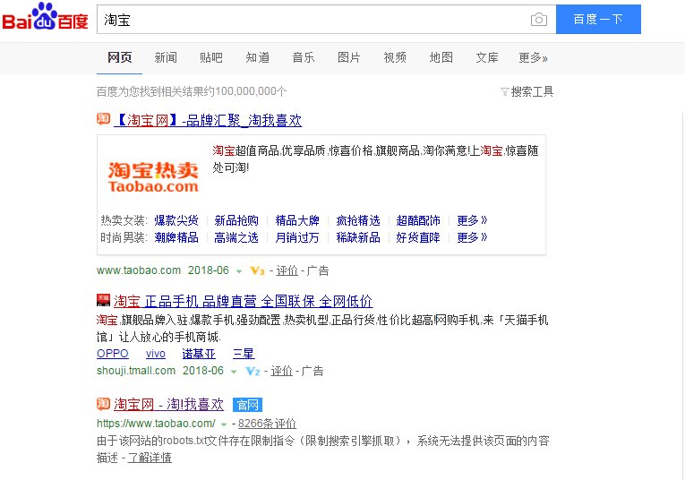Image resolution: width=685 pixels, height=480 pixels.
Task: Click the 新品抢购 link
Action: coord(236,220)
